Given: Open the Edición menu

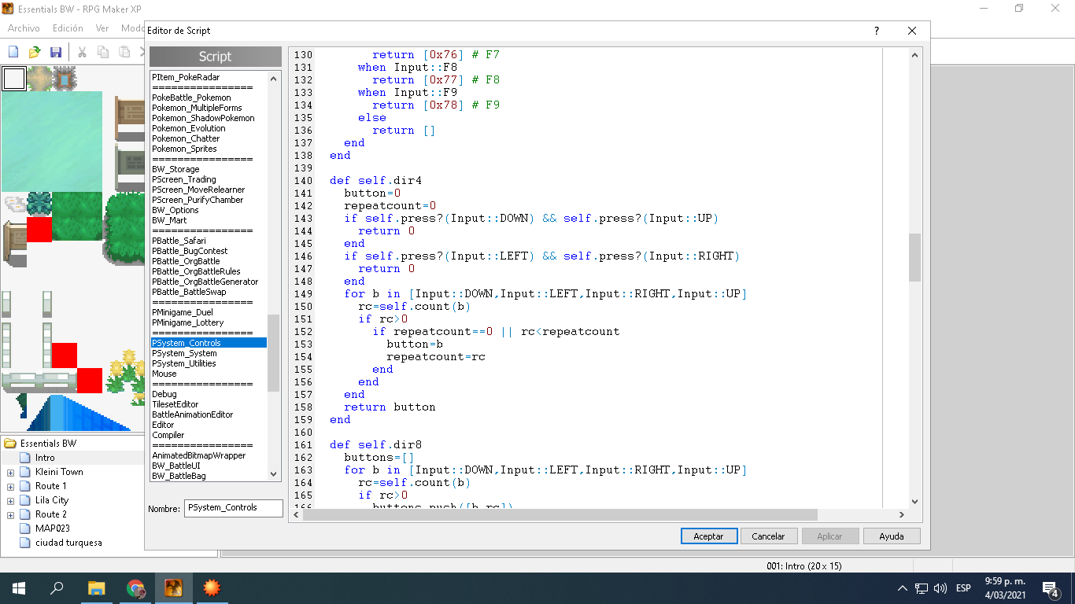Looking at the screenshot, I should click(68, 28).
